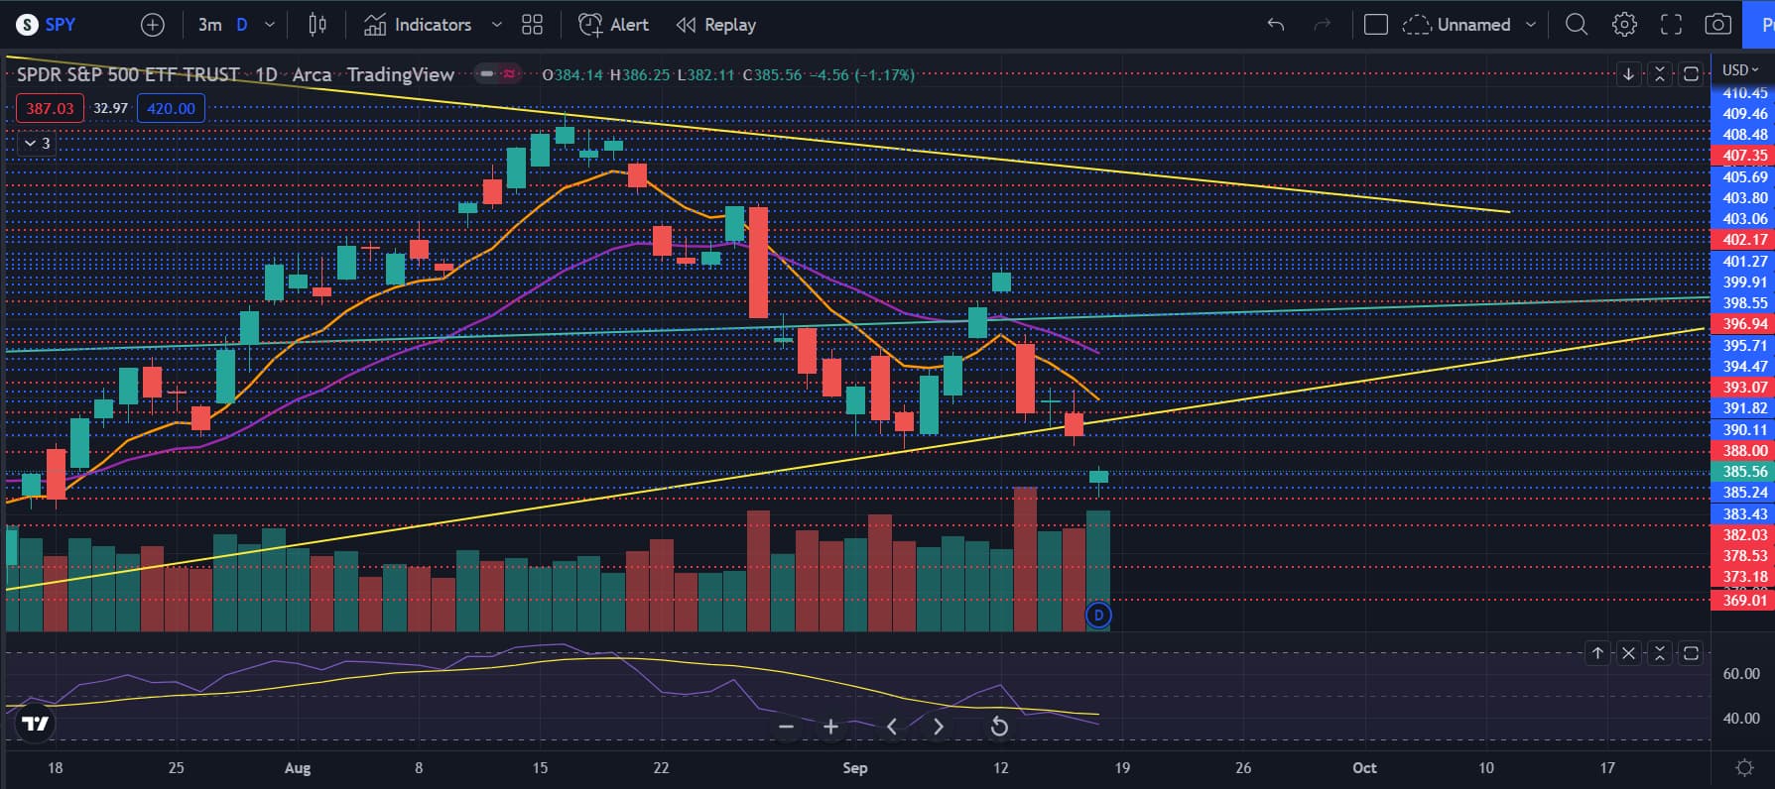Click the Aug label on time axis
The width and height of the screenshot is (1775, 789).
(297, 768)
